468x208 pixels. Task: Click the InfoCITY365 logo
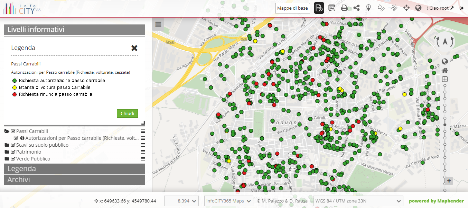(22, 9)
